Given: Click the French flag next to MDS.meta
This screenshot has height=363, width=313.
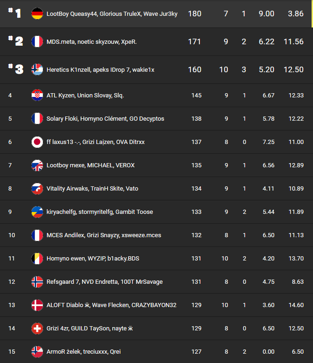Looking at the screenshot, I should [x=37, y=42].
